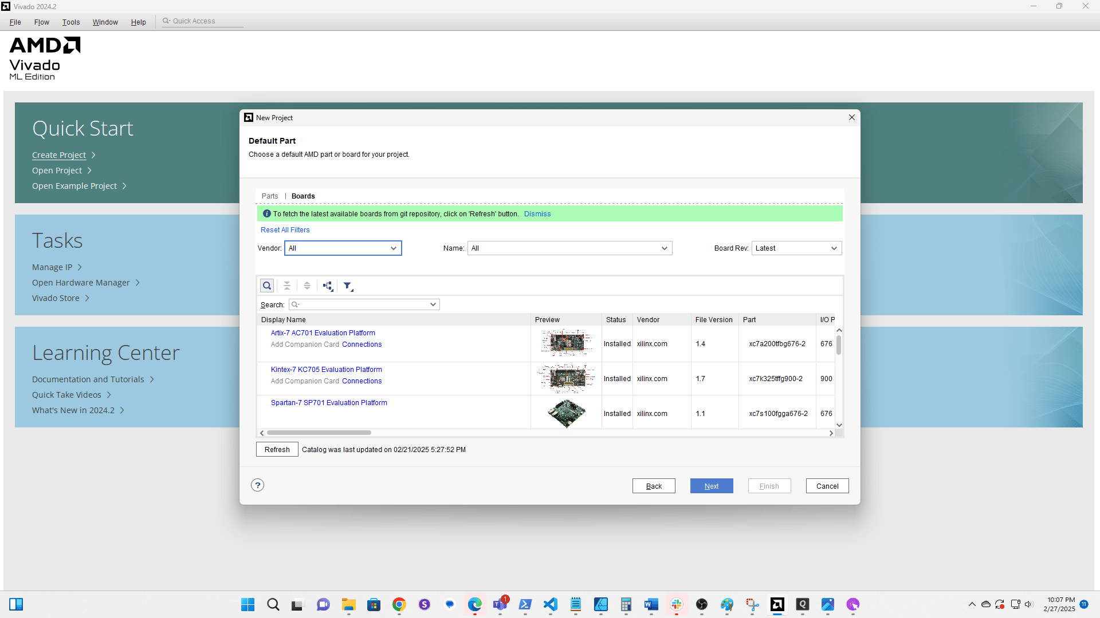This screenshot has height=618, width=1100.
Task: Open the funnel filter icon menu
Action: point(348,286)
